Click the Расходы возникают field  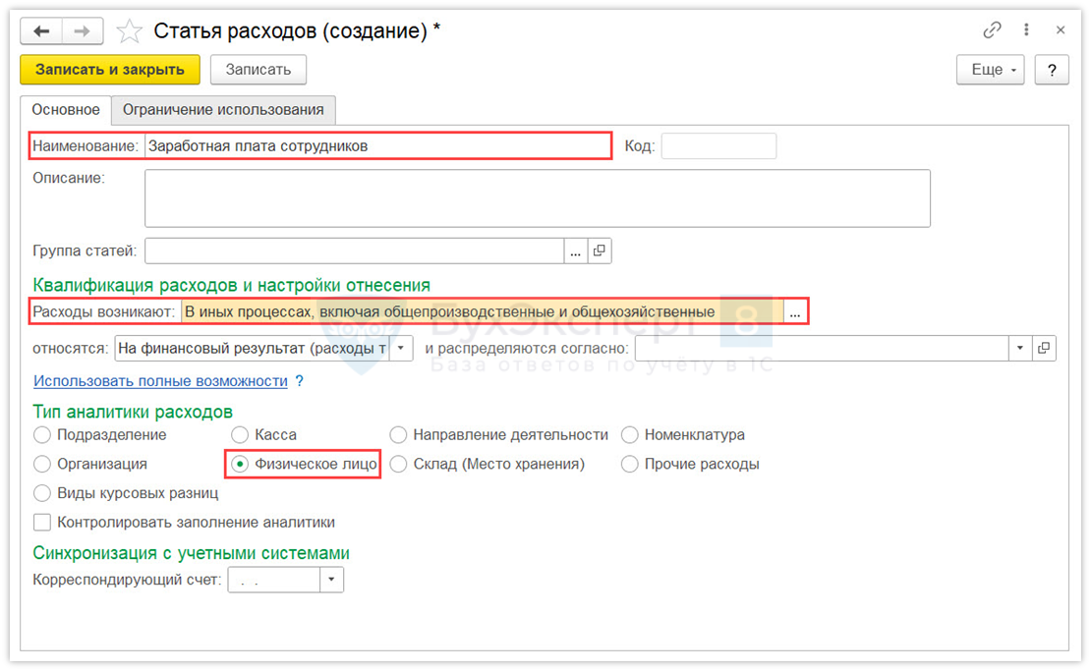483,311
